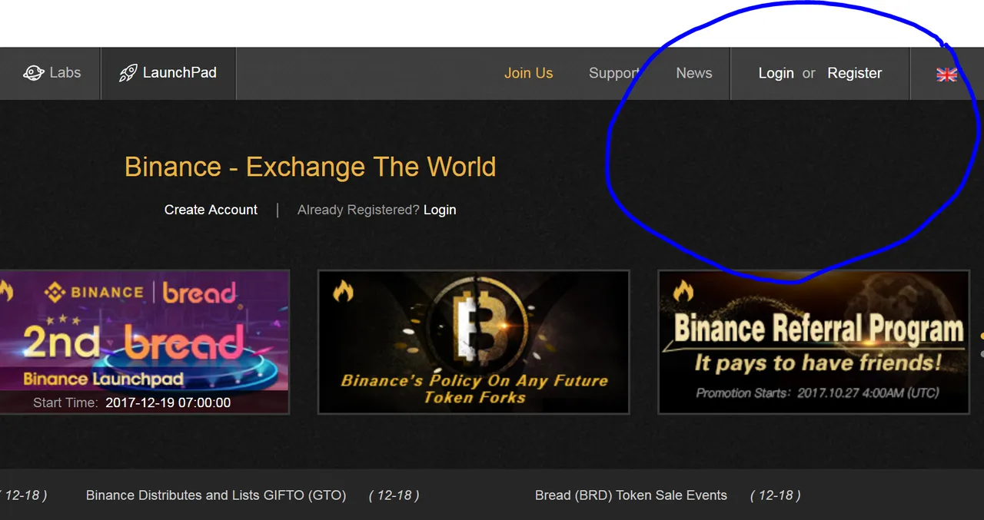Open the Support menu item

pos(614,73)
